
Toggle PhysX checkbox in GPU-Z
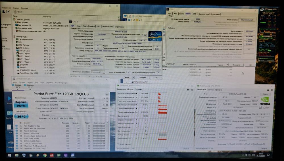click(x=245, y=144)
